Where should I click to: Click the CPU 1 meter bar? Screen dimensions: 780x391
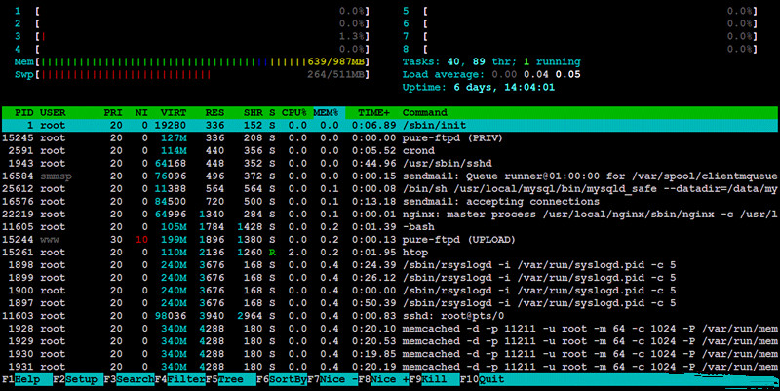[191, 11]
